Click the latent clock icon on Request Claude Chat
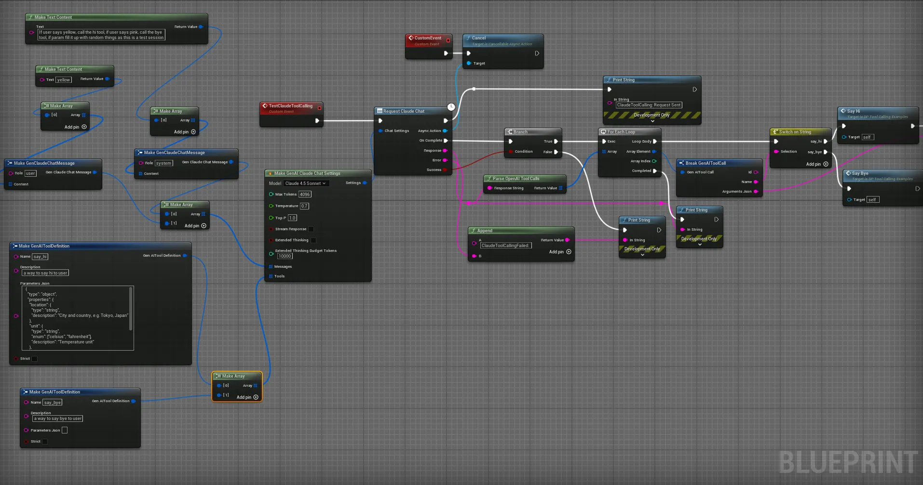923x485 pixels. tap(451, 107)
